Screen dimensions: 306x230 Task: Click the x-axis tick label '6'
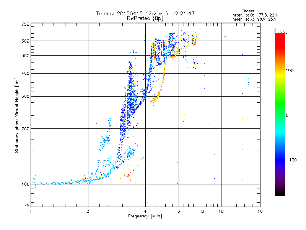coord(179,211)
